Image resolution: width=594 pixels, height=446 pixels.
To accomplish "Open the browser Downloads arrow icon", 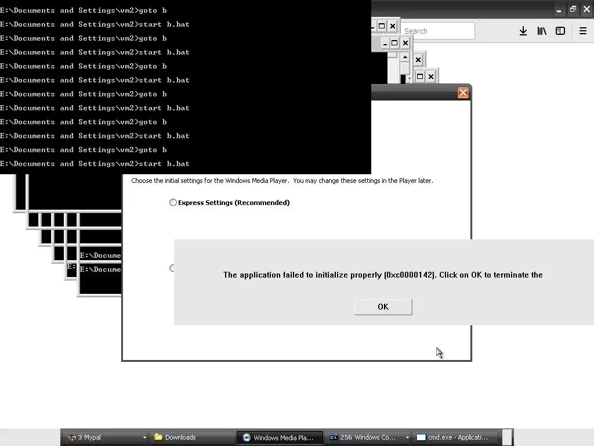I will [523, 31].
